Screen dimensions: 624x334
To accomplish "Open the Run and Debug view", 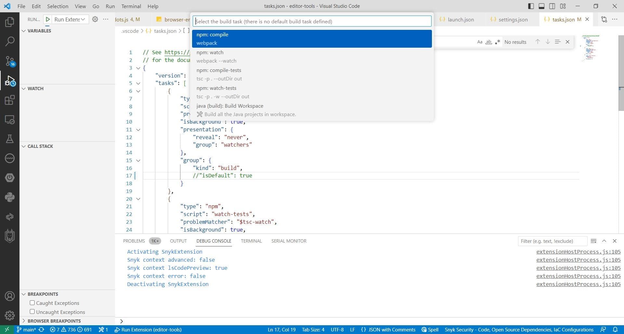I will click(x=10, y=80).
